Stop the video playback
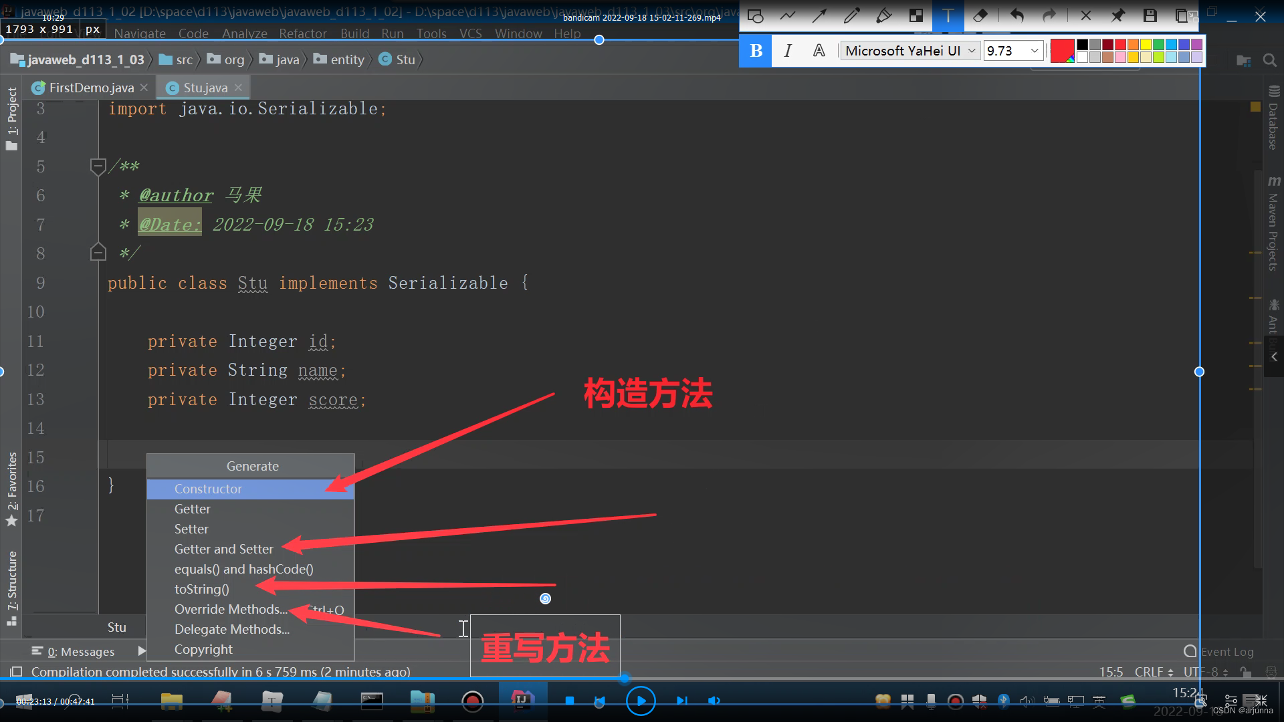This screenshot has height=722, width=1284. pos(570,701)
